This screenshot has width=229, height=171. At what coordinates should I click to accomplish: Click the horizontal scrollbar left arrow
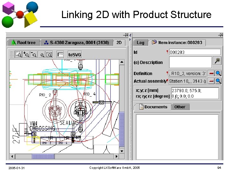click(x=12, y=156)
